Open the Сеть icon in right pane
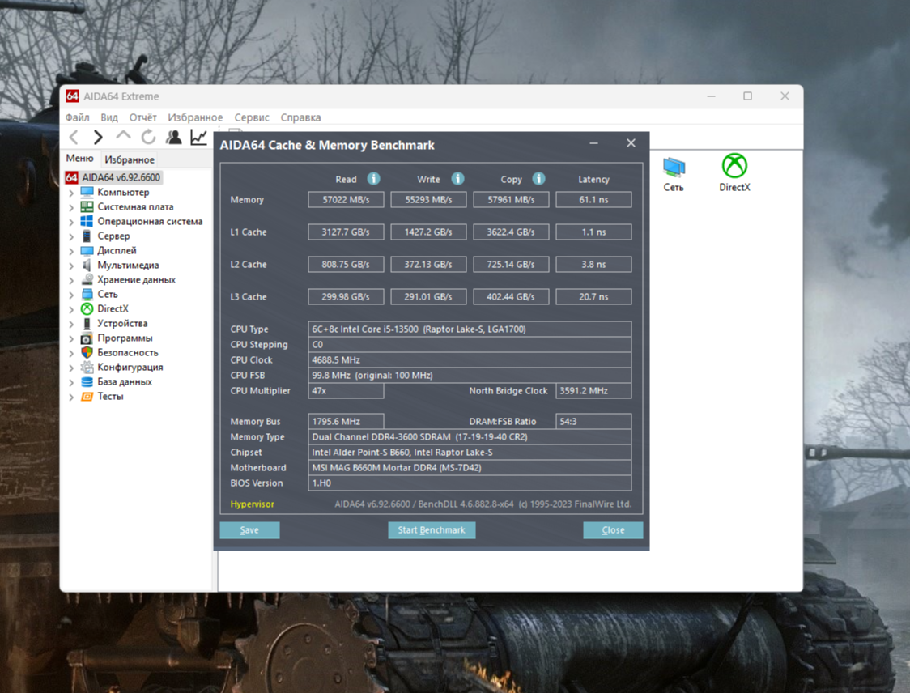The height and width of the screenshot is (693, 910). [x=674, y=173]
